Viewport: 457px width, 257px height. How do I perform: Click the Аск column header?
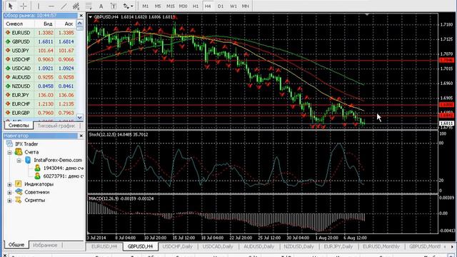pos(69,24)
